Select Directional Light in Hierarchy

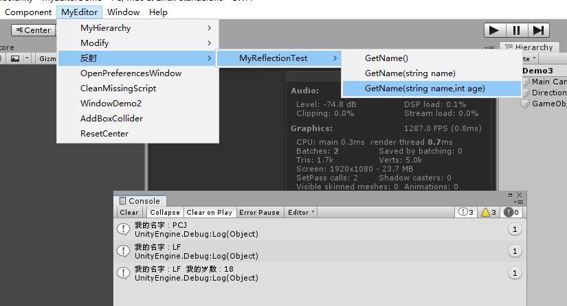(x=544, y=93)
